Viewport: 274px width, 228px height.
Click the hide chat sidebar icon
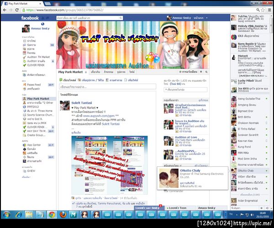(267, 208)
